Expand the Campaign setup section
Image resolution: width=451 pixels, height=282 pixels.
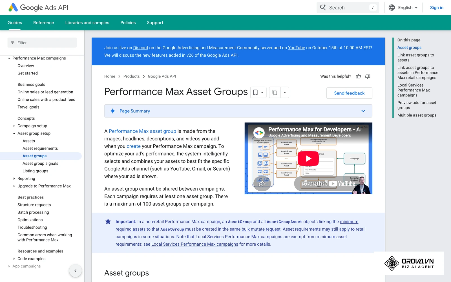click(14, 126)
